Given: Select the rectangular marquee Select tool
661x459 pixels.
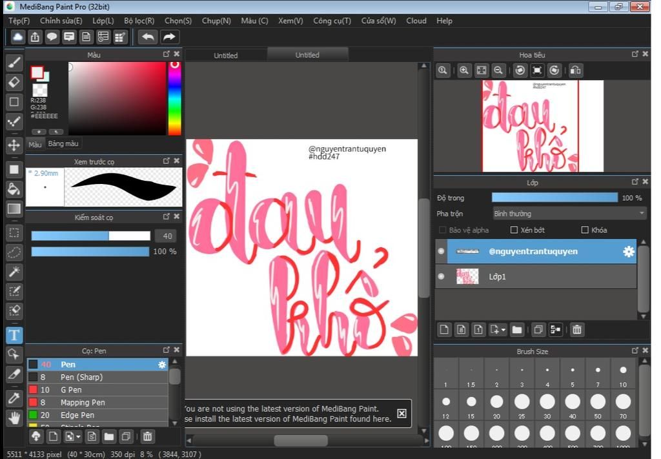Looking at the screenshot, I should pyautogui.click(x=14, y=233).
